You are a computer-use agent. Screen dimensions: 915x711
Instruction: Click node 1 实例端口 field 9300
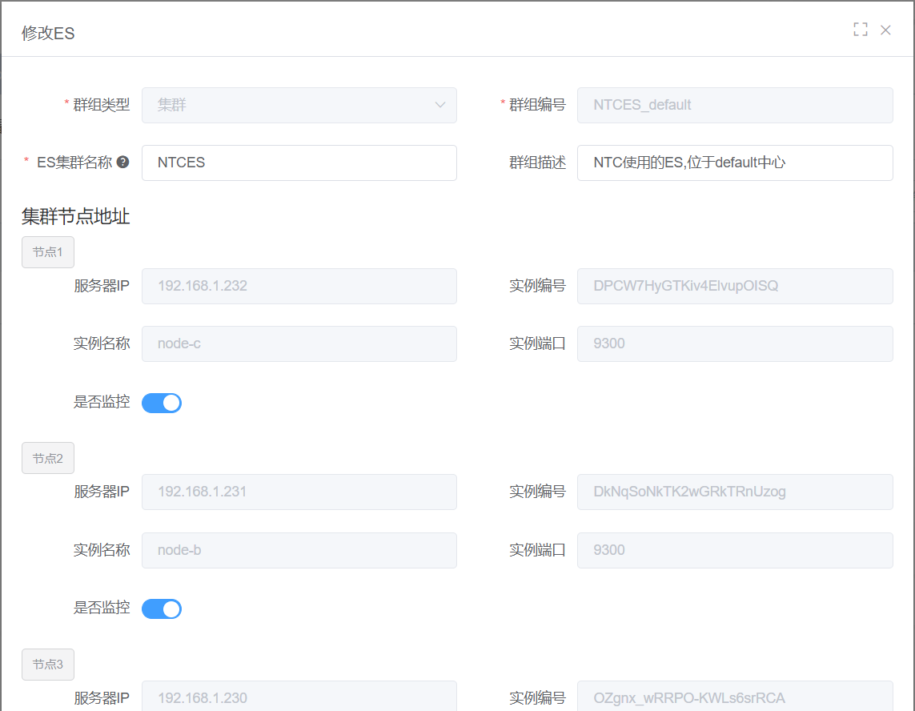[x=735, y=343]
